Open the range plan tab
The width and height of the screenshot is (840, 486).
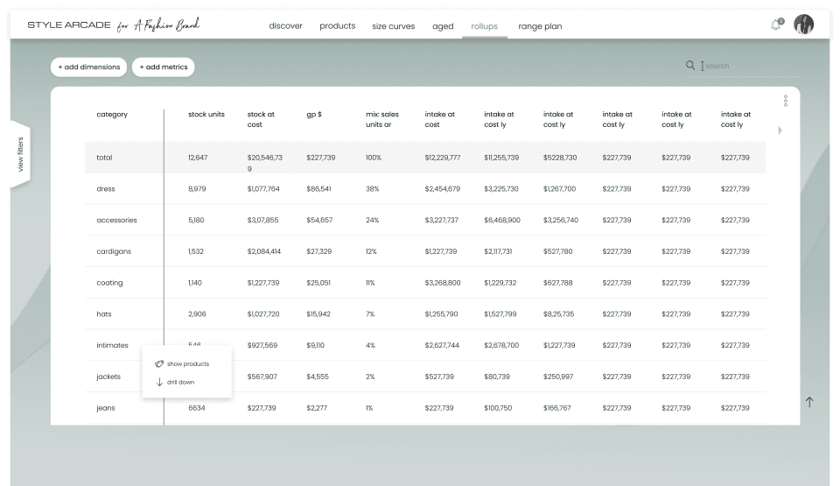point(540,26)
